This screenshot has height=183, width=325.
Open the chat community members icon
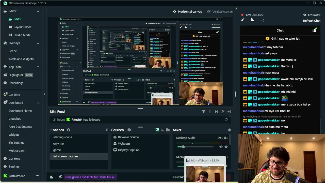tap(314, 30)
